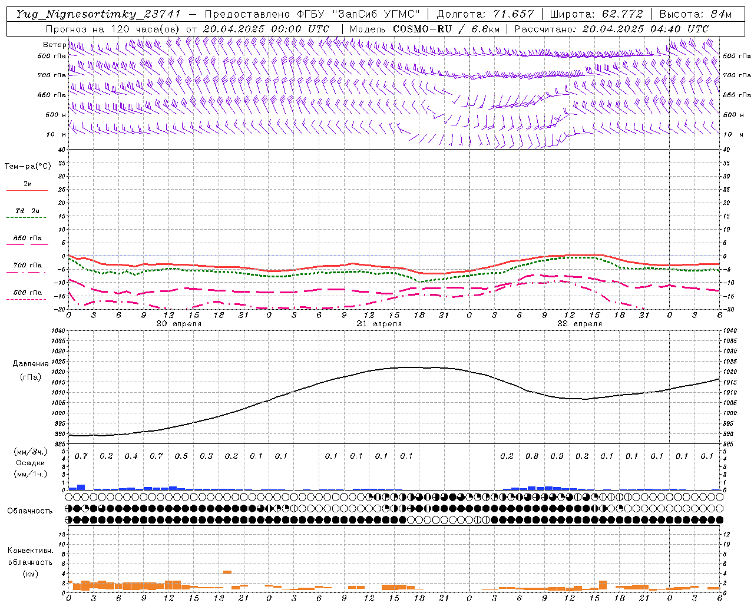Click the Осадки panel label
Image resolution: width=754 pixels, height=603 pixels.
tap(31, 463)
